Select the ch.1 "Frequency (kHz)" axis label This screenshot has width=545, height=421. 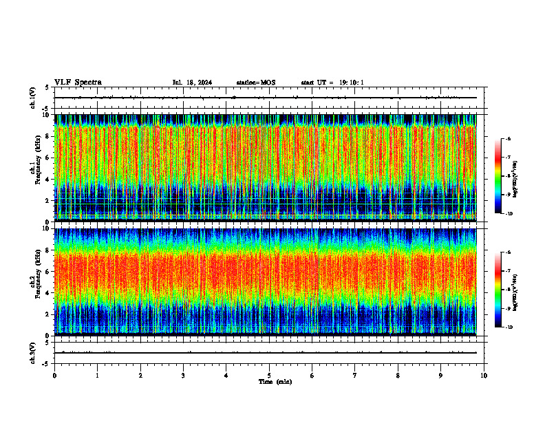click(38, 158)
